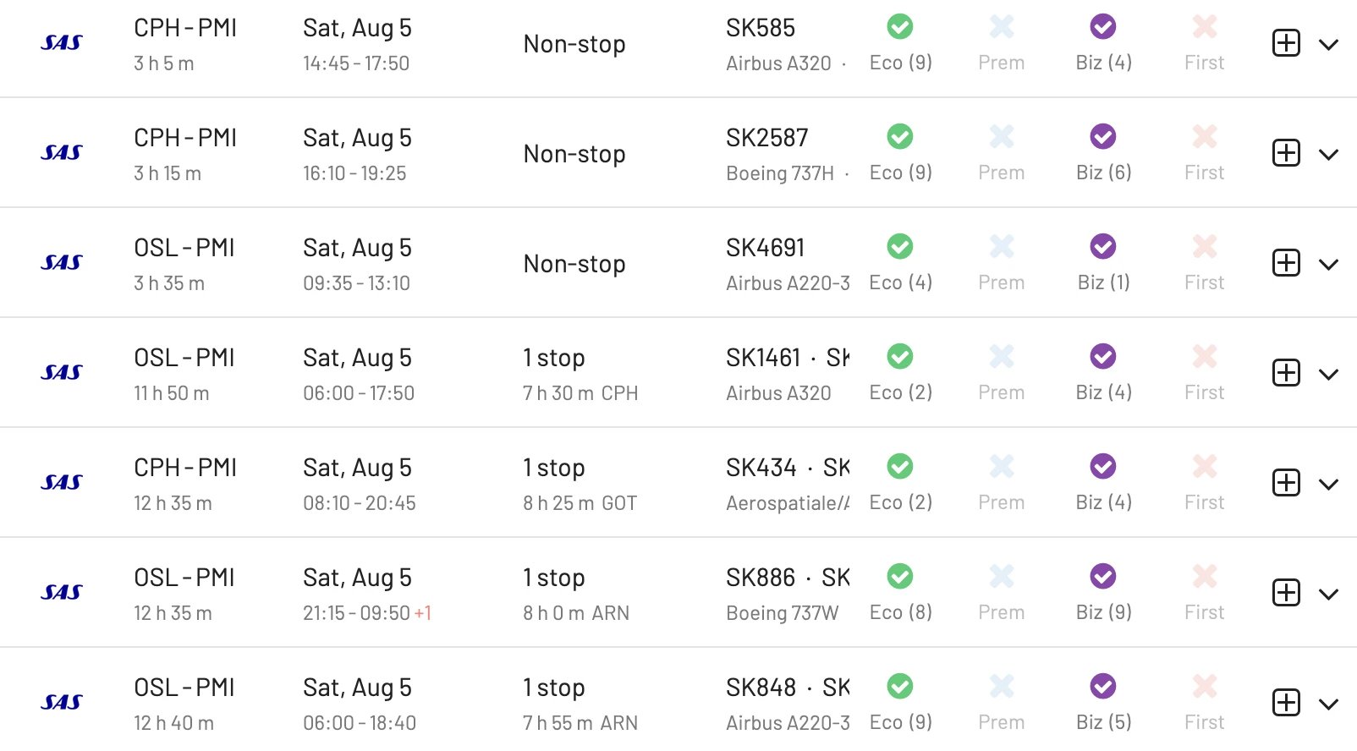Image resolution: width=1357 pixels, height=751 pixels.
Task: Click plus icon on SK848 row
Action: point(1286,703)
